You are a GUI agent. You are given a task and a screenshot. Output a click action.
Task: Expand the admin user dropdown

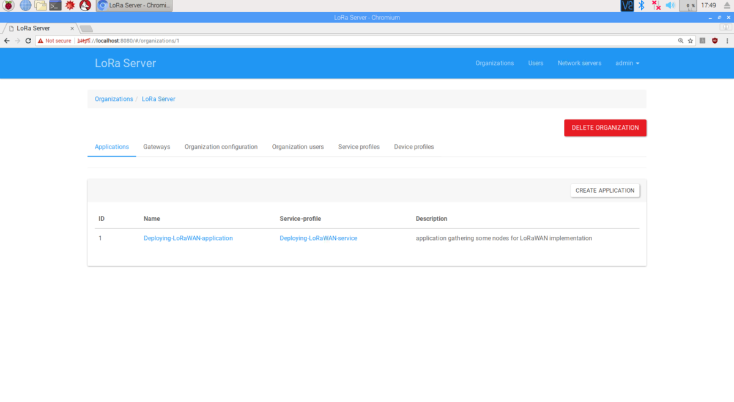tap(627, 63)
